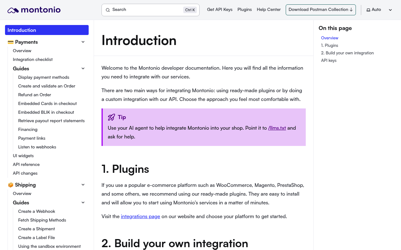
Task: Open Get API Keys link
Action: tap(220, 10)
